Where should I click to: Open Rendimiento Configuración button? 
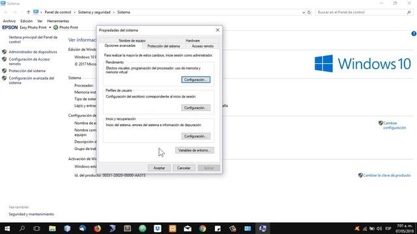[x=195, y=79]
